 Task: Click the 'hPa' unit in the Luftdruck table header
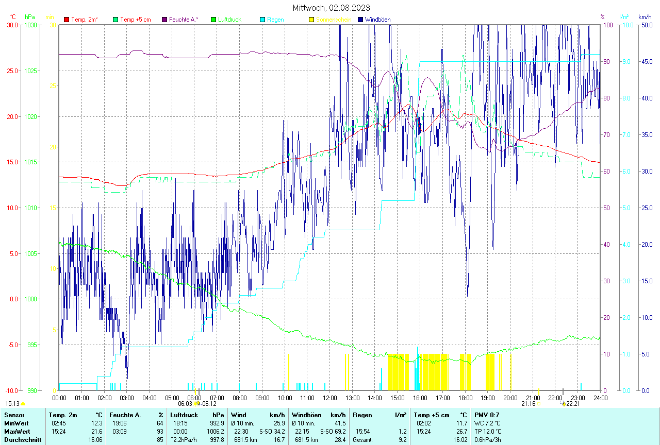219,415
